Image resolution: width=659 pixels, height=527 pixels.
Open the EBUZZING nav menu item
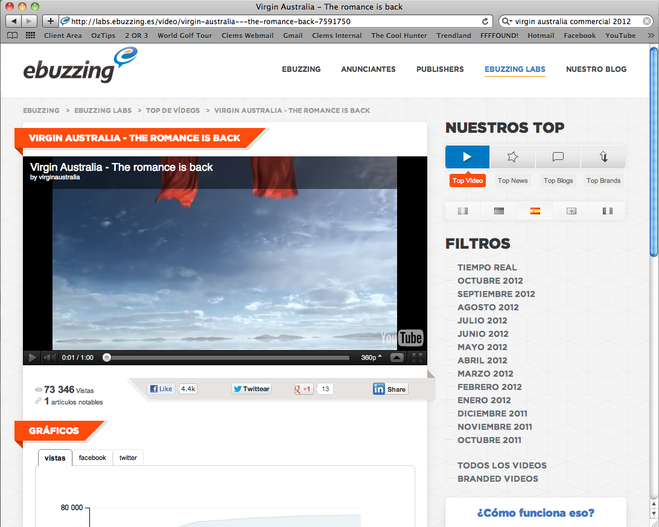(301, 69)
